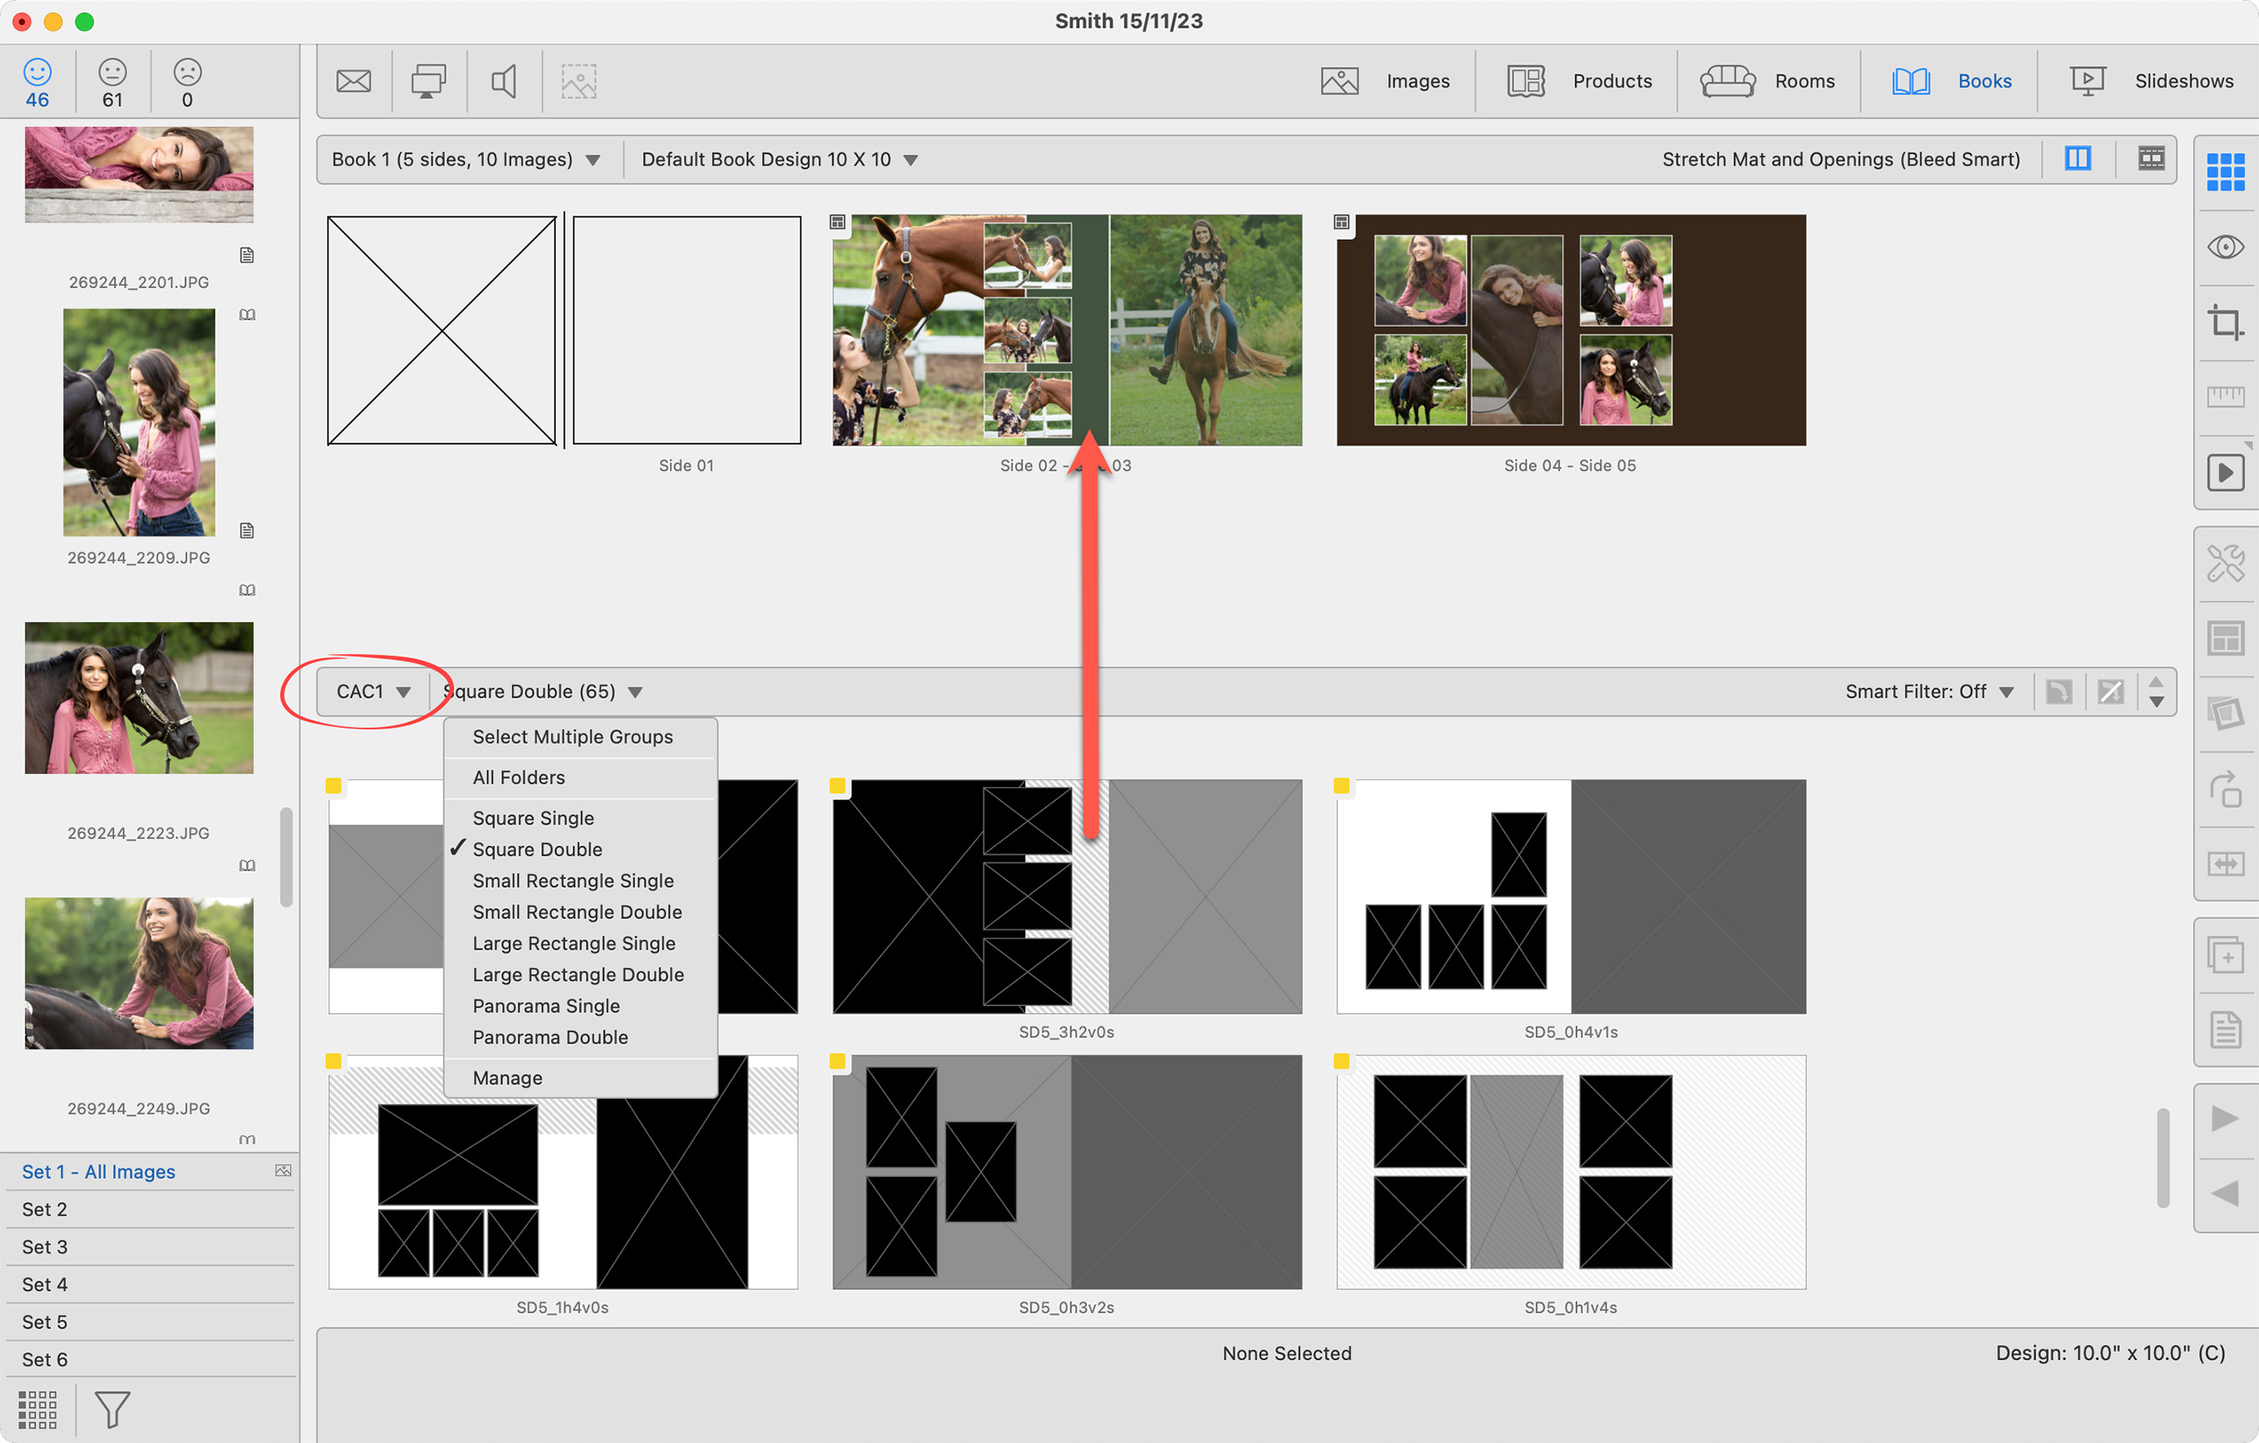The height and width of the screenshot is (1443, 2259).
Task: Open the Smart Filter: Off dropdown
Action: point(1929,692)
